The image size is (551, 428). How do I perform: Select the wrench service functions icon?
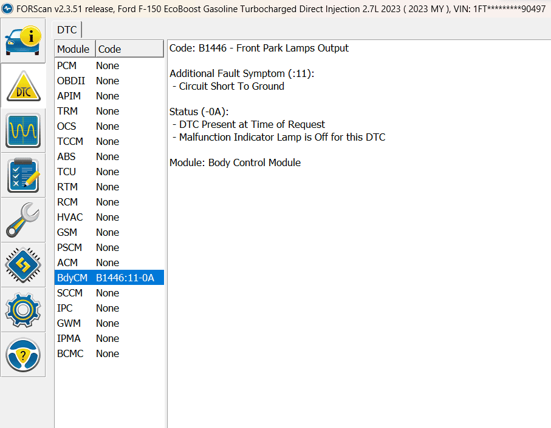(x=23, y=219)
